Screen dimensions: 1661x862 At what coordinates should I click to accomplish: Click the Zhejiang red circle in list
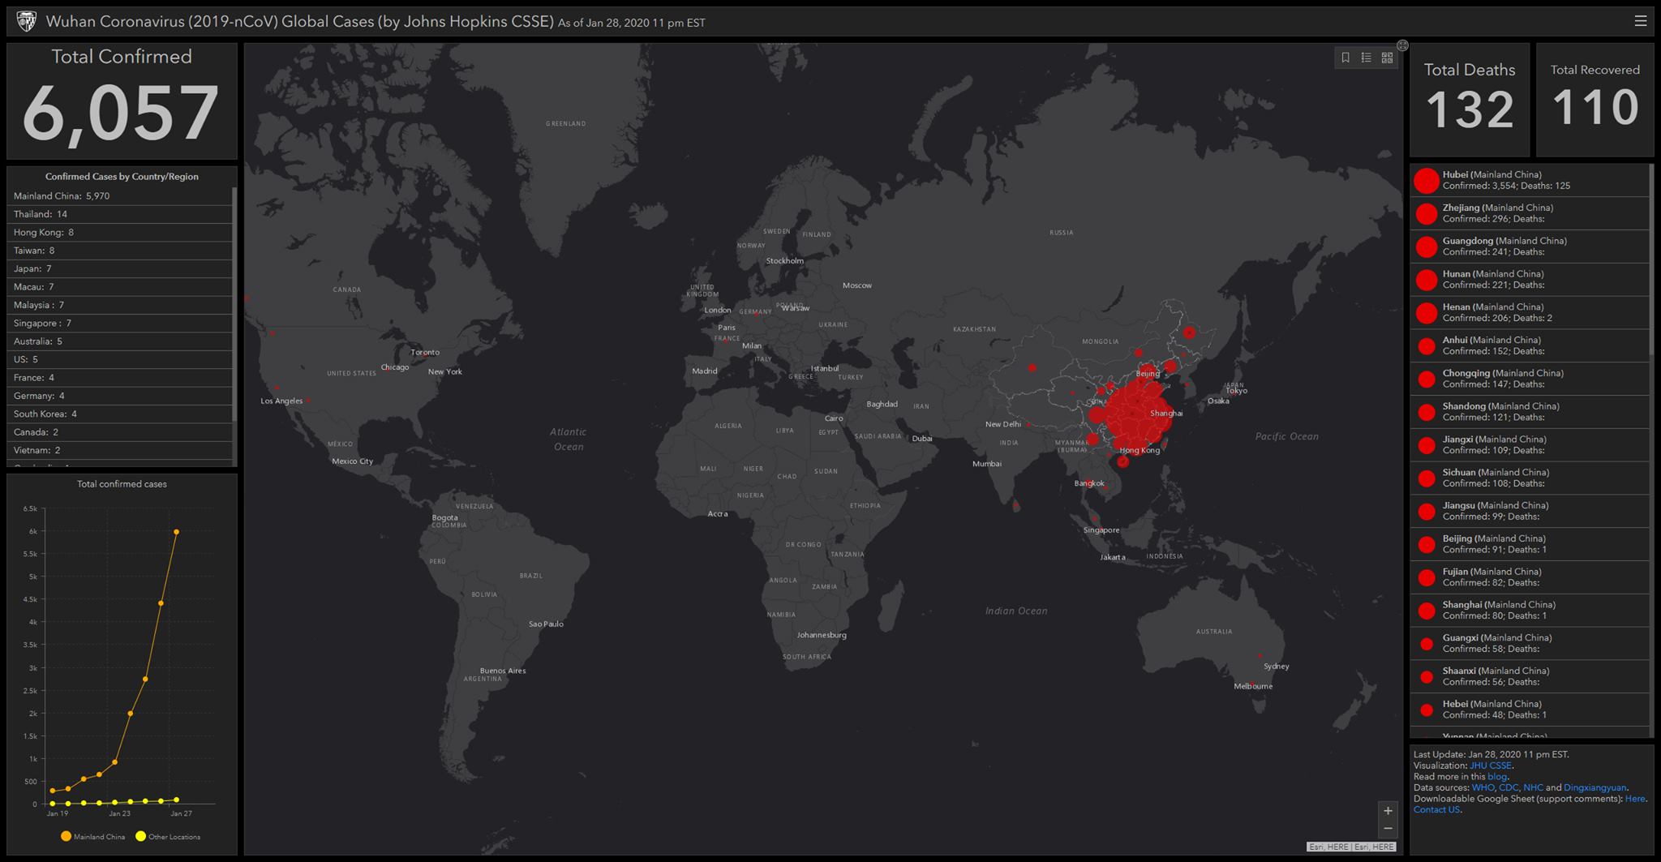tap(1426, 213)
